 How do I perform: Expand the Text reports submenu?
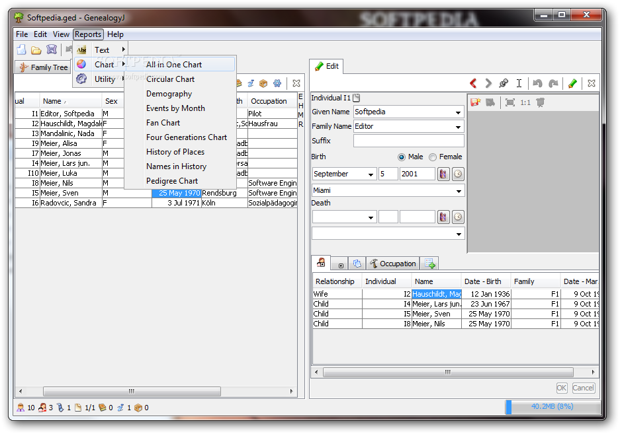tap(101, 50)
